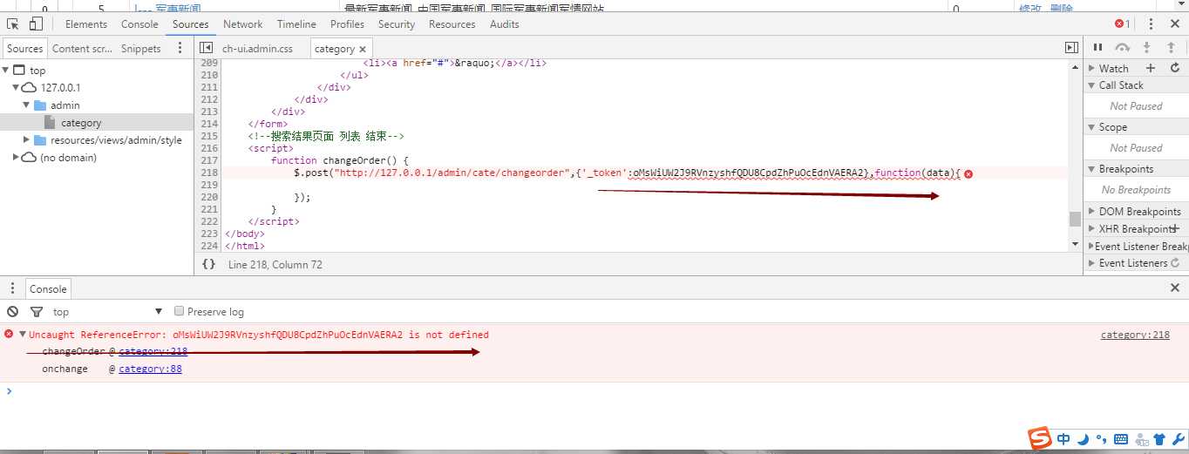Collapse the 127.0.0.1 domain node
Viewport: 1189px width, 454px height.
coord(16,88)
